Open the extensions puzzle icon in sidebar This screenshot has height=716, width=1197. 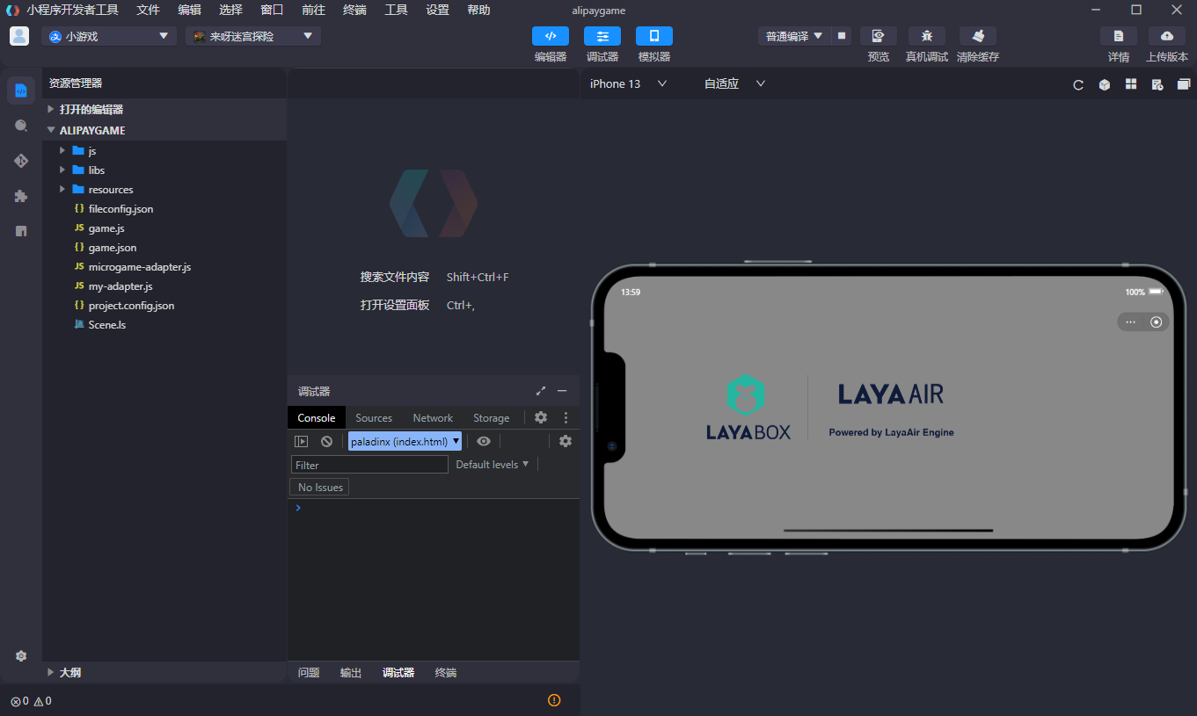21,196
